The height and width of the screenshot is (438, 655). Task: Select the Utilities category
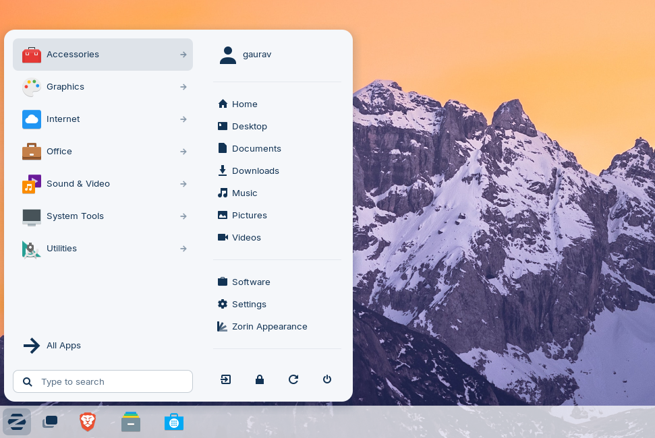[62, 249]
